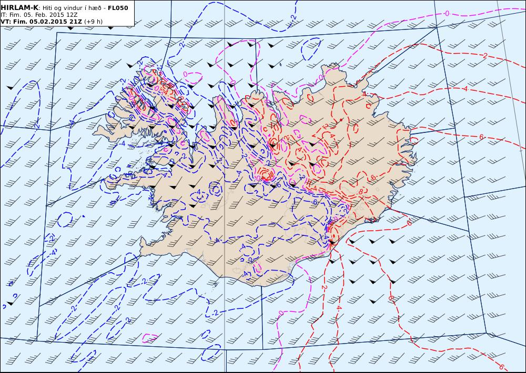Viewport: 526px width, 373px height.
Task: Select the "VT: Fim. 05.02.2015 21Z" valid time
Action: (41, 22)
